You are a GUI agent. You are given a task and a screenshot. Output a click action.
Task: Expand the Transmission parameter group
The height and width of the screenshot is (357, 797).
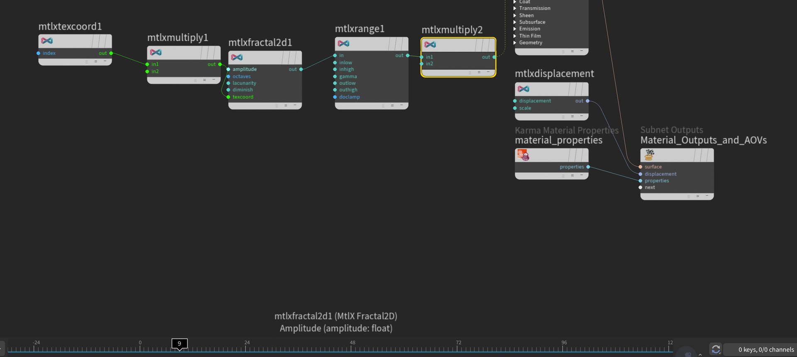515,8
